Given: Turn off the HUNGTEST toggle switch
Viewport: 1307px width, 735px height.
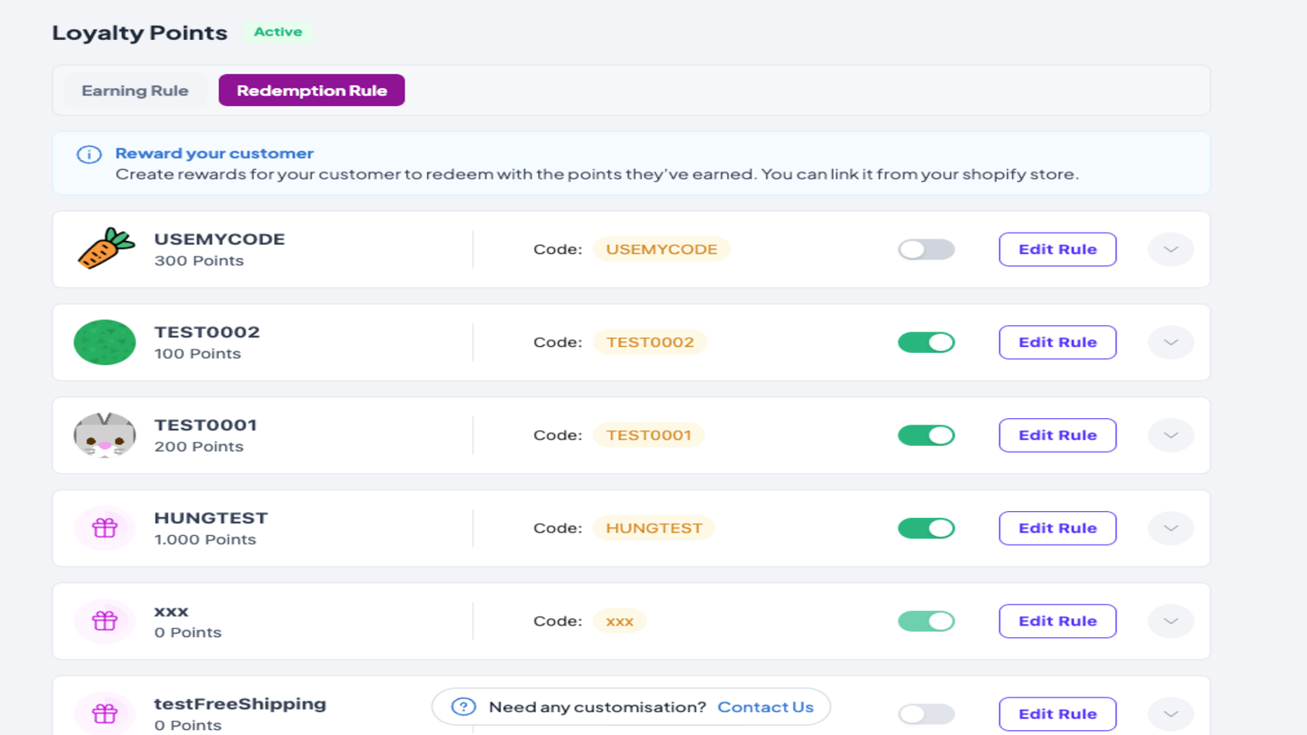Looking at the screenshot, I should pos(926,528).
